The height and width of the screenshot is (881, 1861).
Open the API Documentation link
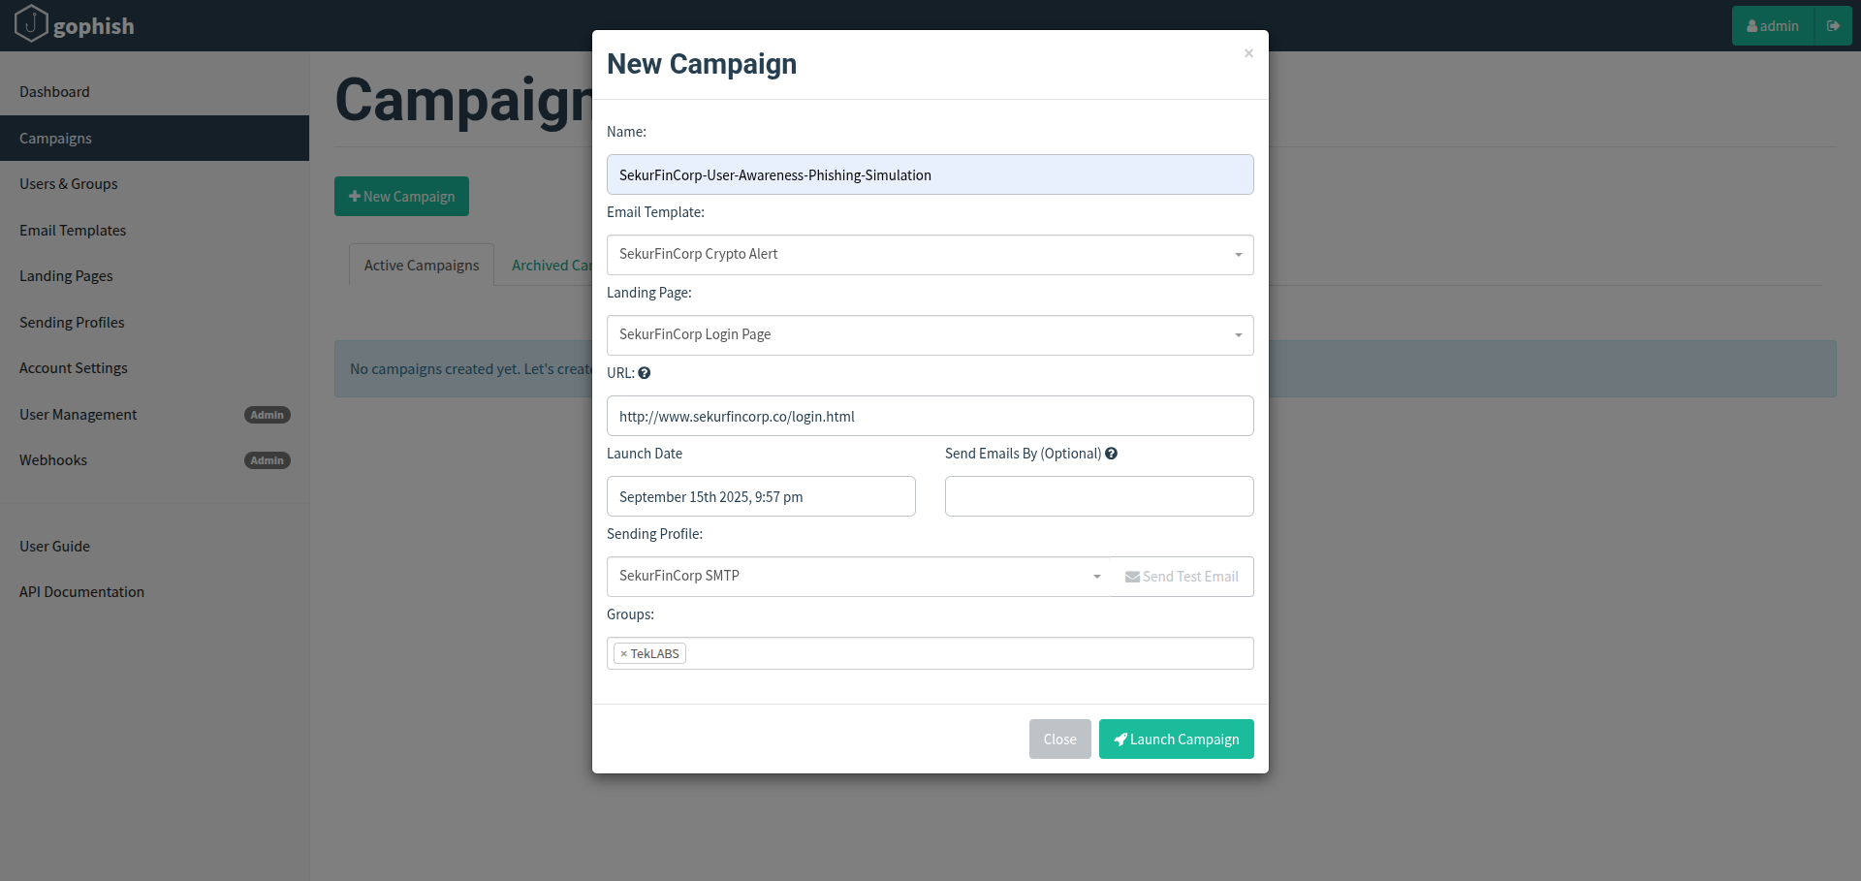[x=81, y=592]
